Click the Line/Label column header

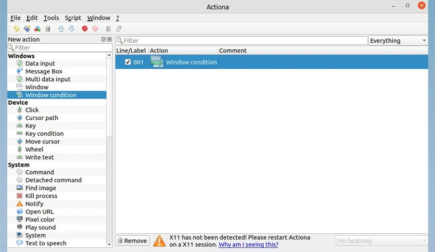pos(131,51)
